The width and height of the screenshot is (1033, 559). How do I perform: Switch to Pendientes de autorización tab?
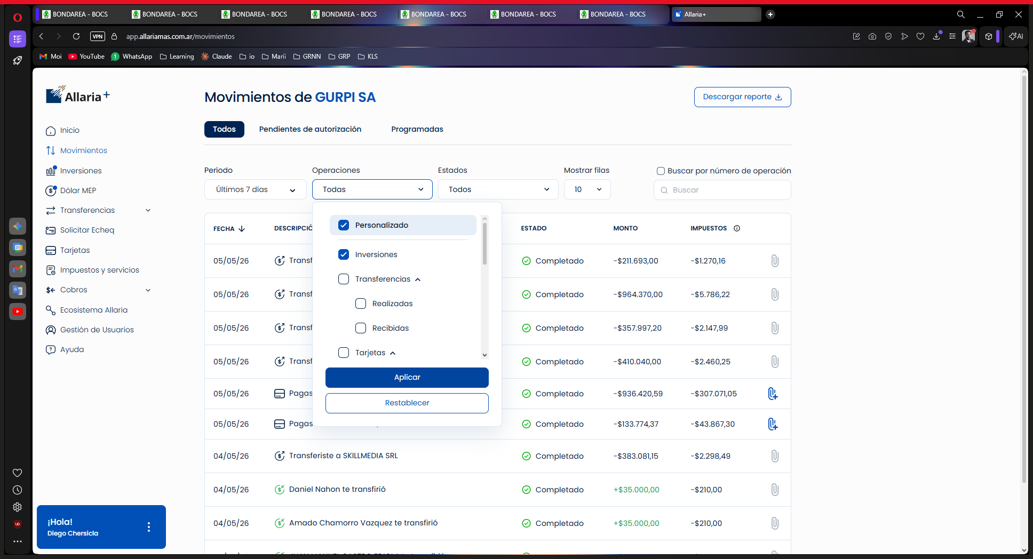(310, 129)
